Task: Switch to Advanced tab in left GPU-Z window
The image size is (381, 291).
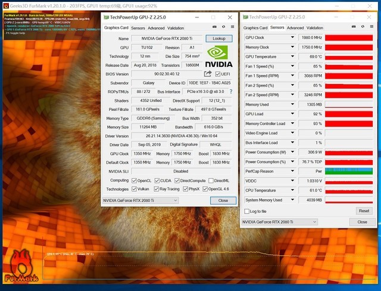Action: [156, 28]
